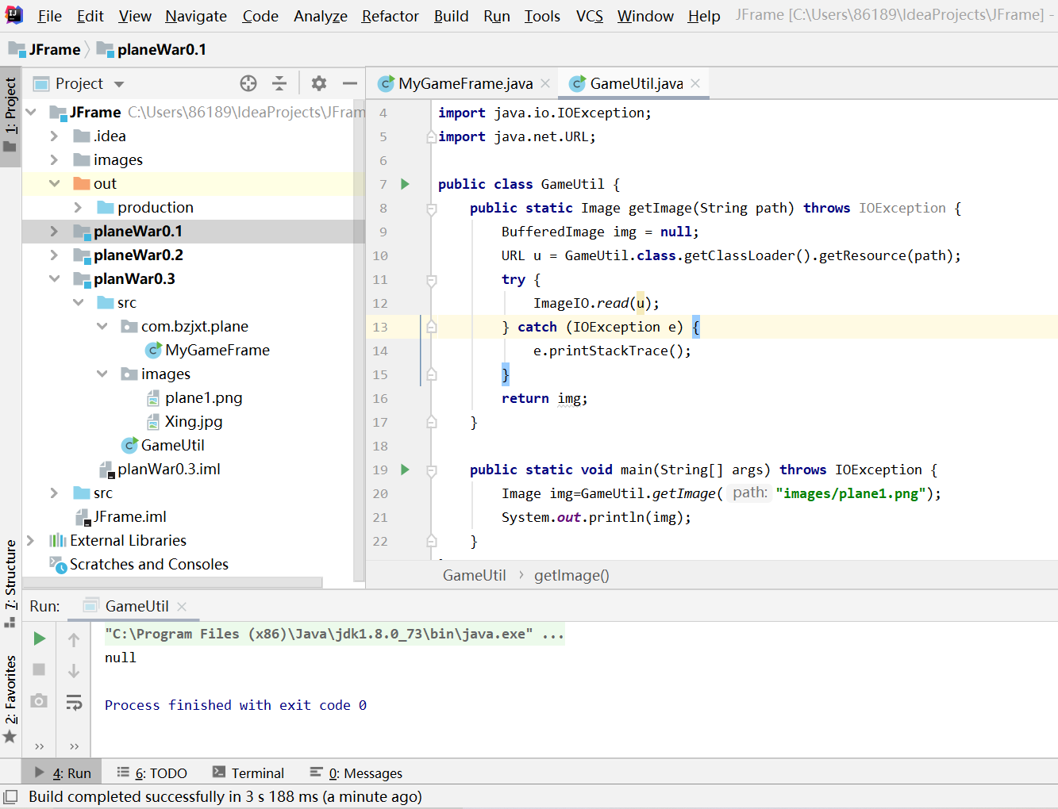Click line number 13 in the gutter
1058x809 pixels.
tap(380, 327)
